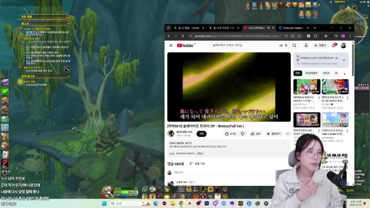Click the browser back arrow

pos(169,36)
